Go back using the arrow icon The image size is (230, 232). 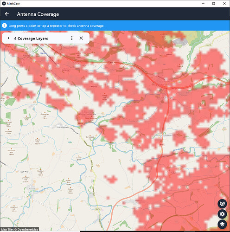click(7, 14)
